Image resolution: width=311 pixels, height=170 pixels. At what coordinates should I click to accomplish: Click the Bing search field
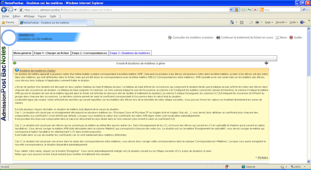[280, 9]
